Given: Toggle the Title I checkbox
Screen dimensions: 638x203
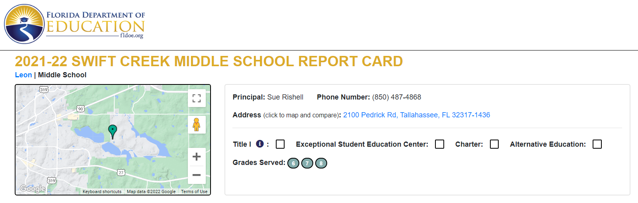Looking at the screenshot, I should (280, 144).
